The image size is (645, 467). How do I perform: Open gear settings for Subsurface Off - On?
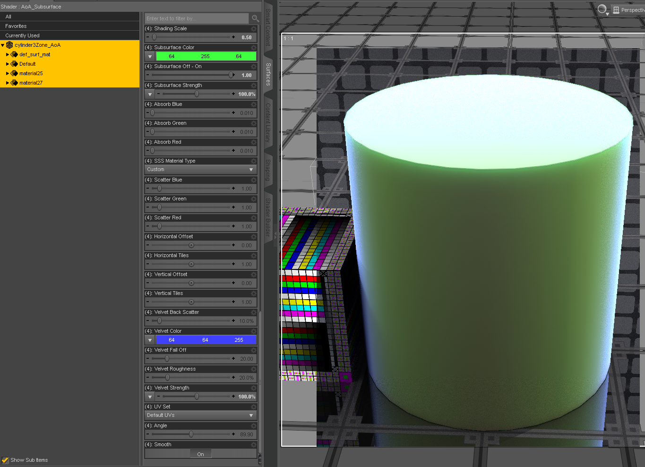pyautogui.click(x=254, y=67)
